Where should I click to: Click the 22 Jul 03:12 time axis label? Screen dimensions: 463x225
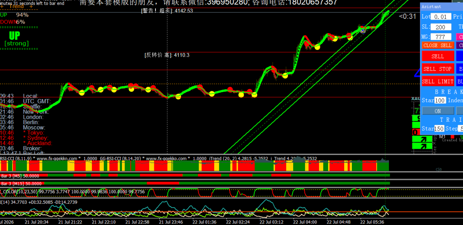272,222
